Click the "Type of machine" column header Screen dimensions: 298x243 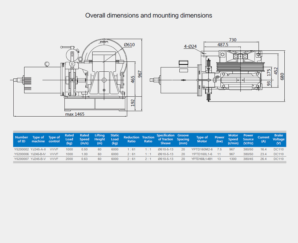[38, 139]
